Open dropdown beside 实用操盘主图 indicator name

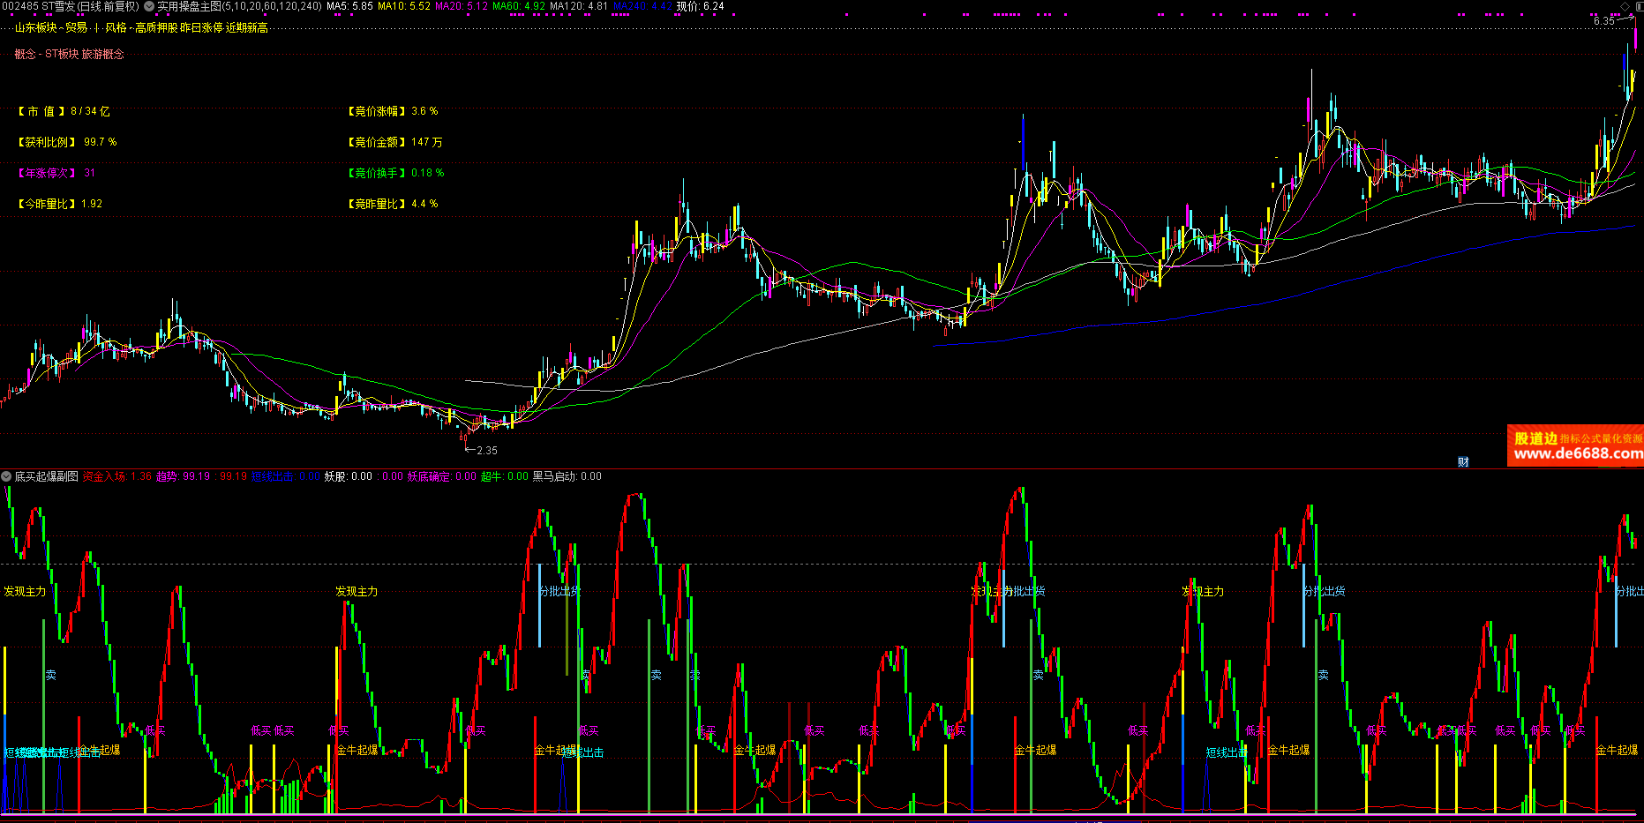point(149,6)
